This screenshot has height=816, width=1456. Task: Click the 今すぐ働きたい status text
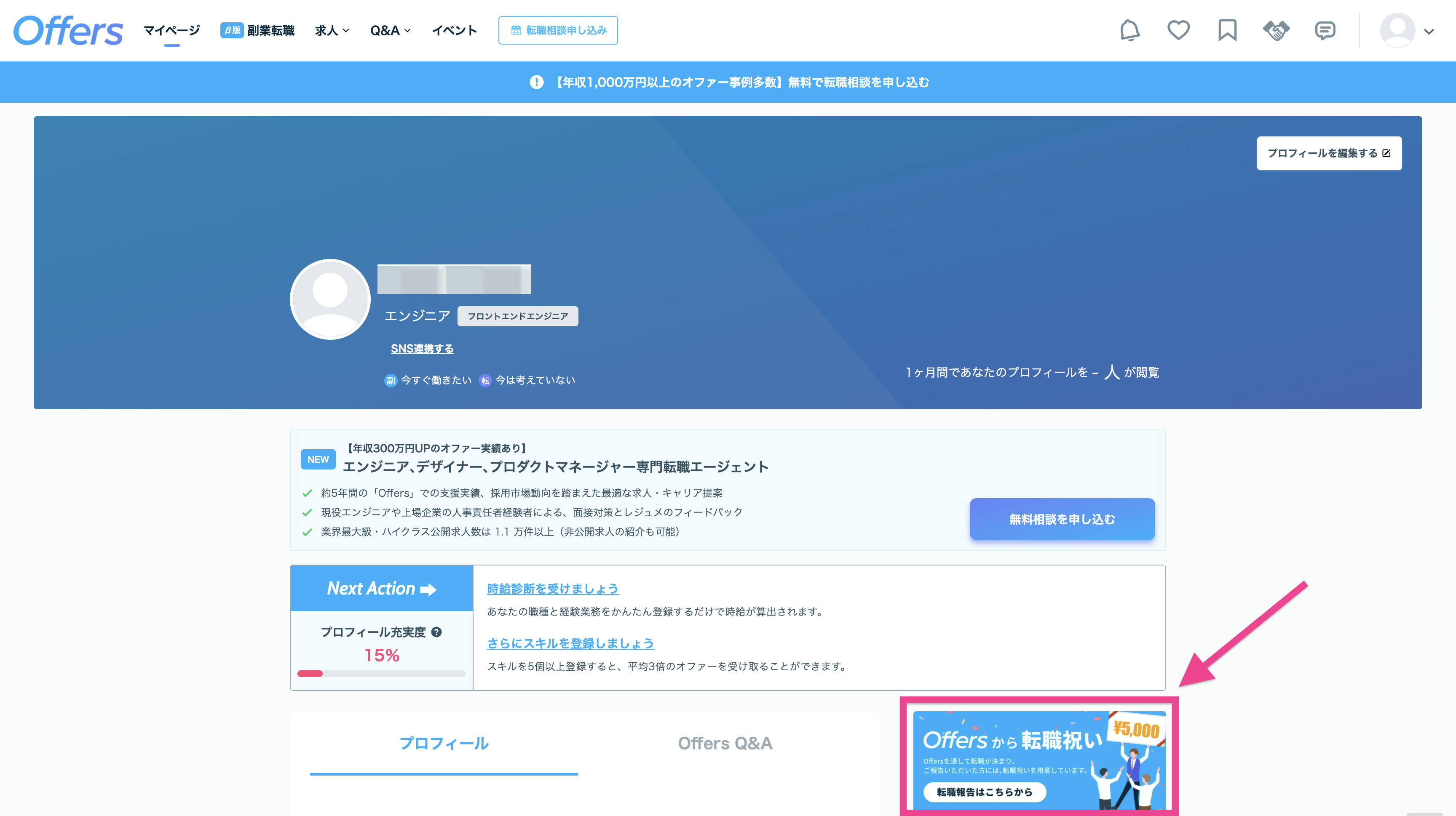[x=436, y=381]
